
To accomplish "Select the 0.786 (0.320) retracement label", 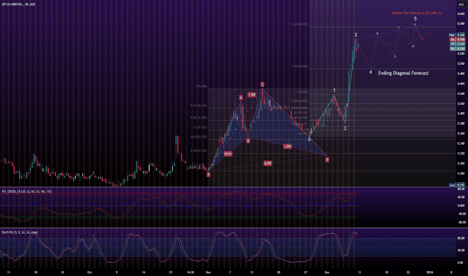I will [198, 151].
